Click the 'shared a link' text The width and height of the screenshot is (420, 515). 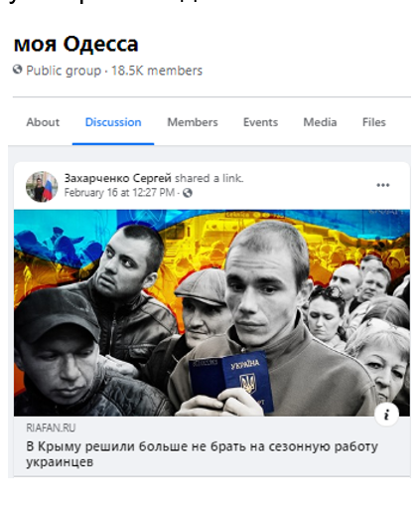click(x=210, y=178)
